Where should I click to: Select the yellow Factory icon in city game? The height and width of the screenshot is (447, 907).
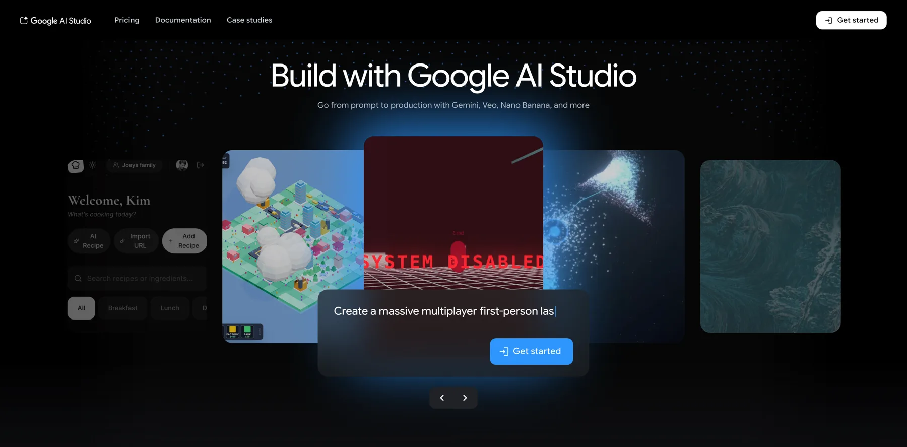(232, 331)
